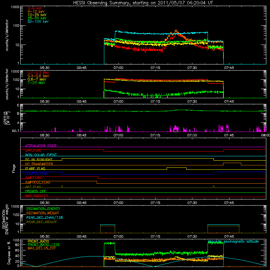Click the A0.1 label on GOES axis
The image size is (270, 270).
coord(16,131)
